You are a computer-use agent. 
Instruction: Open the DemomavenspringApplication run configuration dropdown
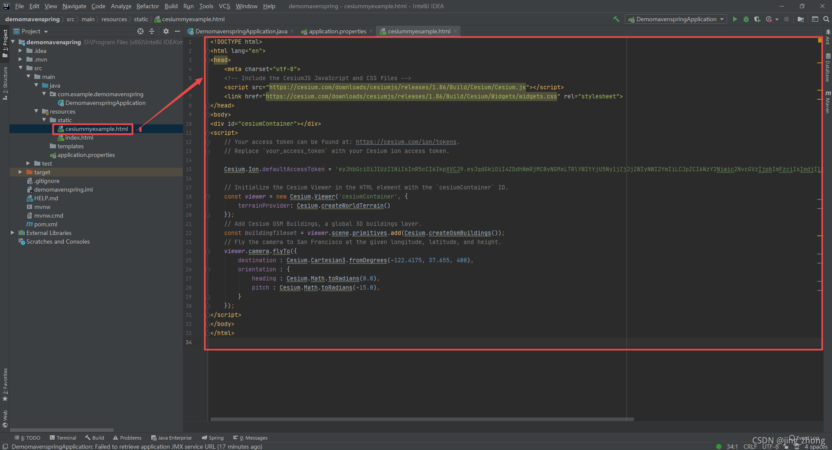tap(676, 19)
